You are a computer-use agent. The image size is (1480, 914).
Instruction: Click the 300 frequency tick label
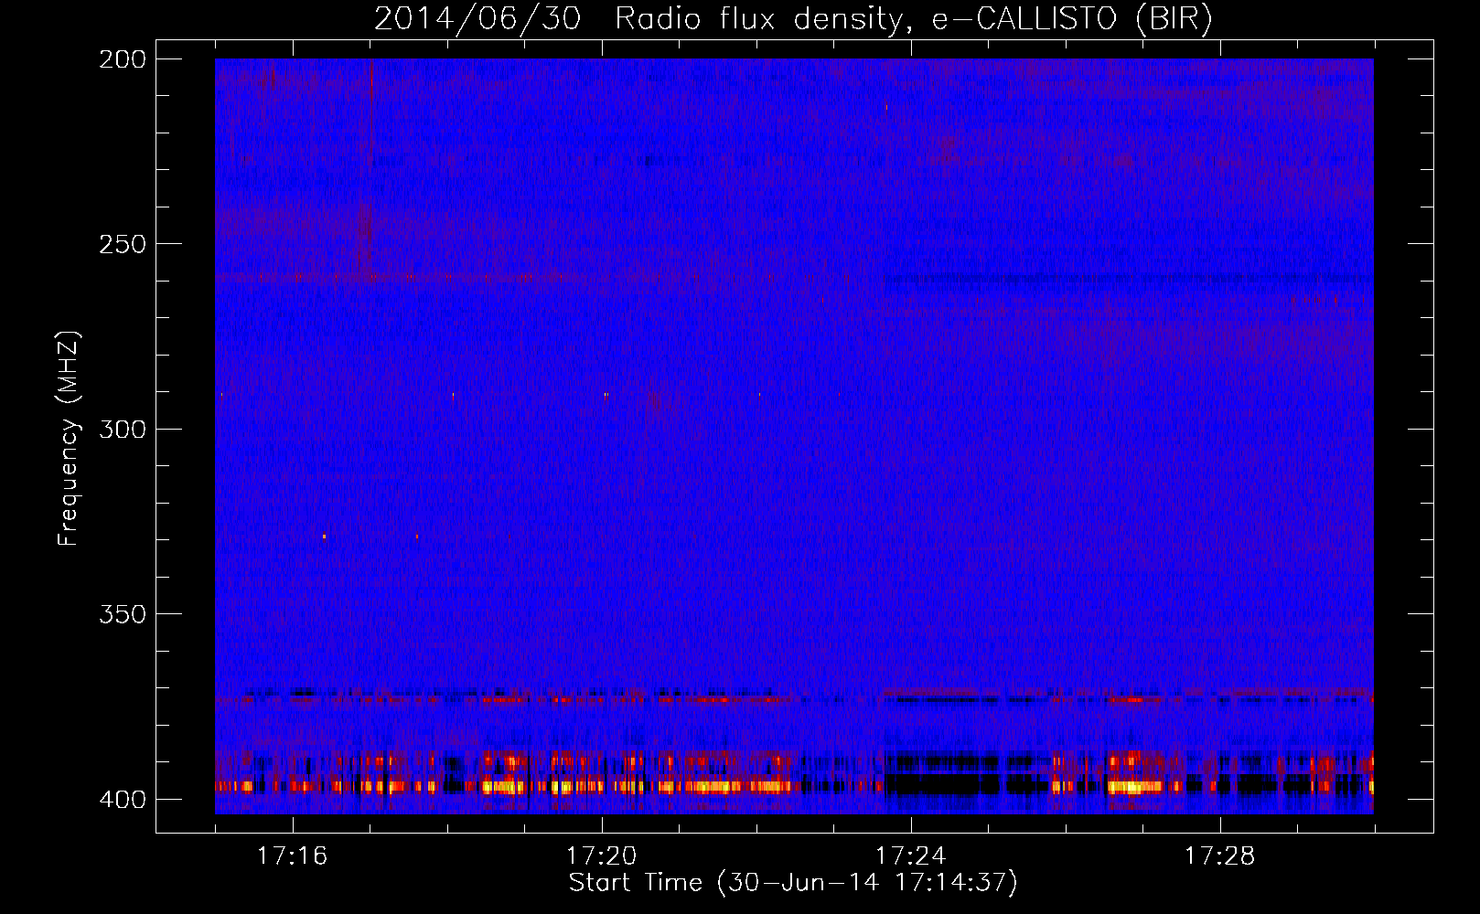tap(123, 429)
